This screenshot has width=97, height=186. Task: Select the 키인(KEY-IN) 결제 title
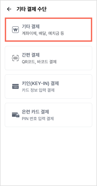coord(40,83)
